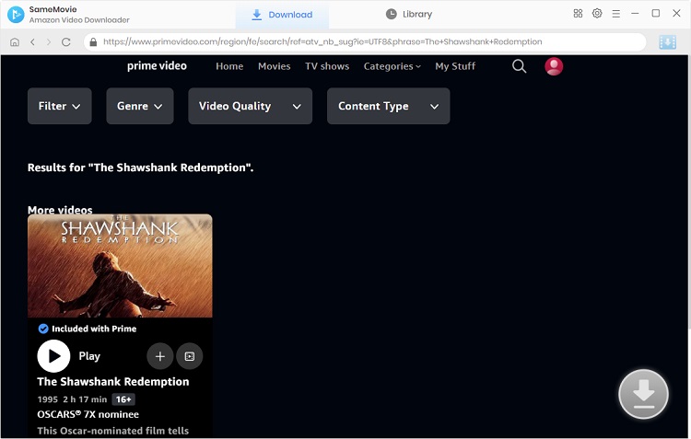Expand the Categories dropdown menu
The image size is (691, 439).
pyautogui.click(x=392, y=66)
